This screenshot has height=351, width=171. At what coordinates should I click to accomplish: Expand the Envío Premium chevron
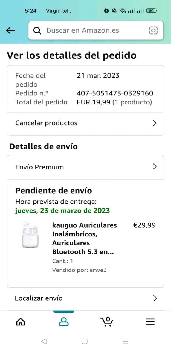[x=155, y=166]
